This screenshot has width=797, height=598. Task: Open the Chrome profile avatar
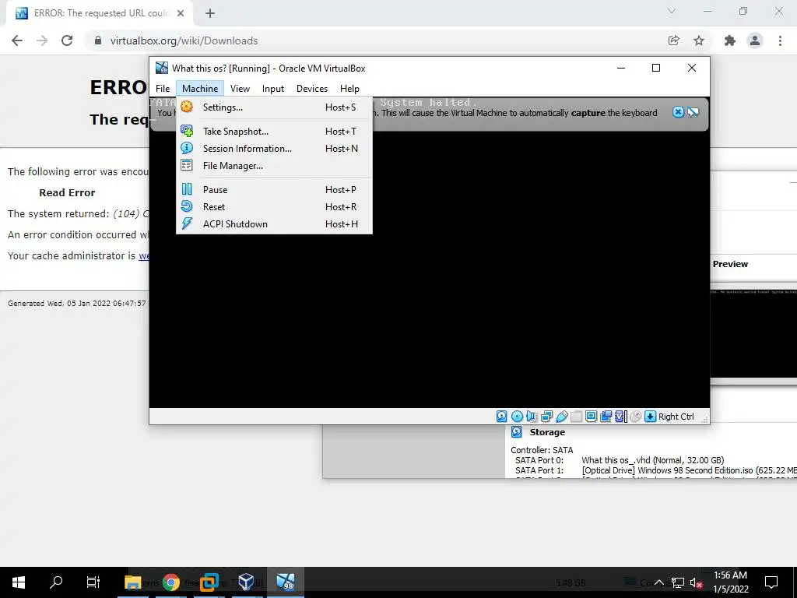click(755, 40)
